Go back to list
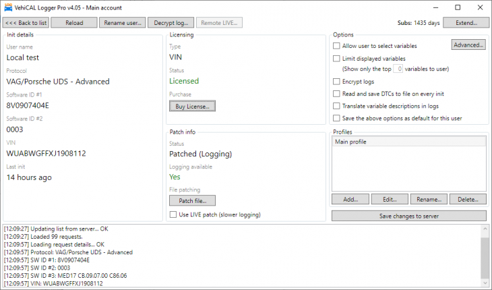Viewport: 492px width, 290px height. tap(25, 23)
